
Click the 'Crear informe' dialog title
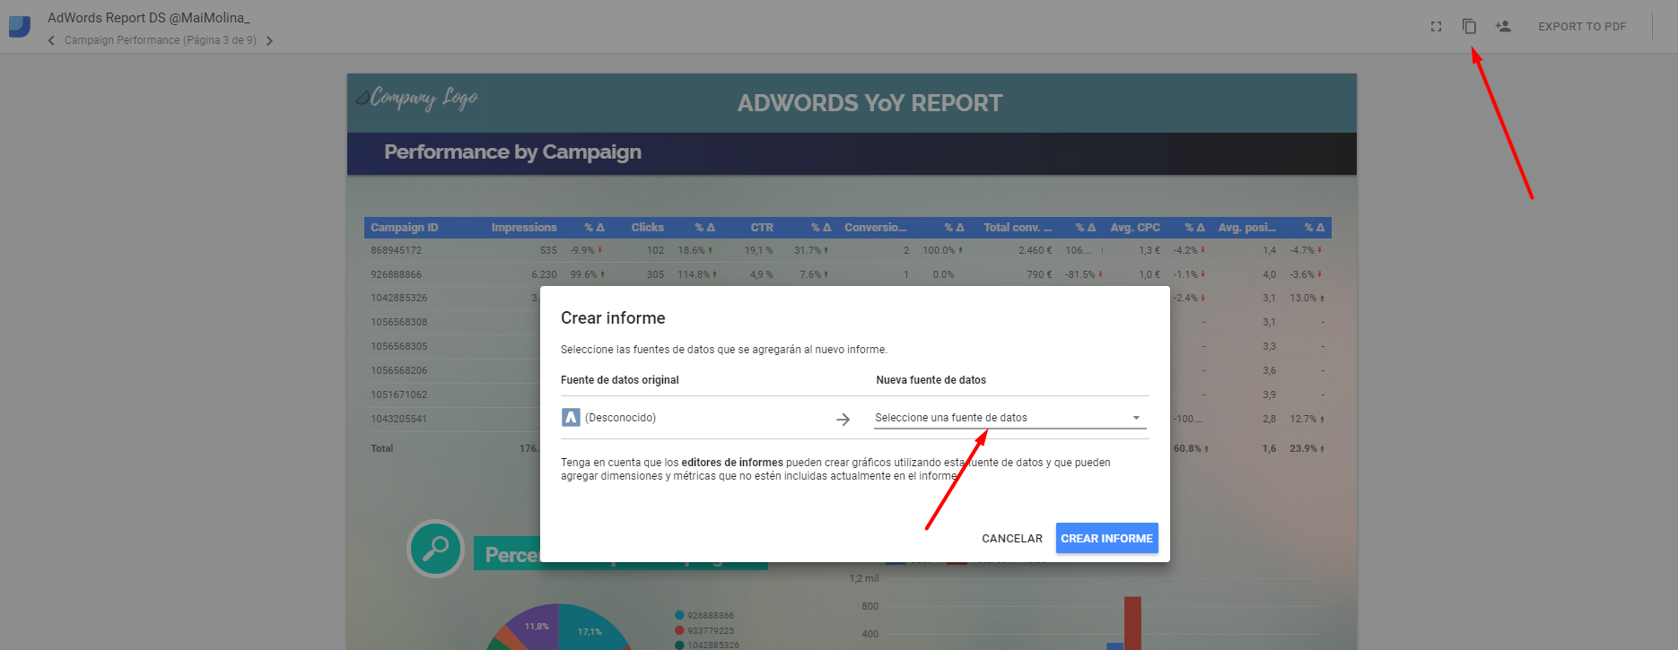[x=613, y=318]
